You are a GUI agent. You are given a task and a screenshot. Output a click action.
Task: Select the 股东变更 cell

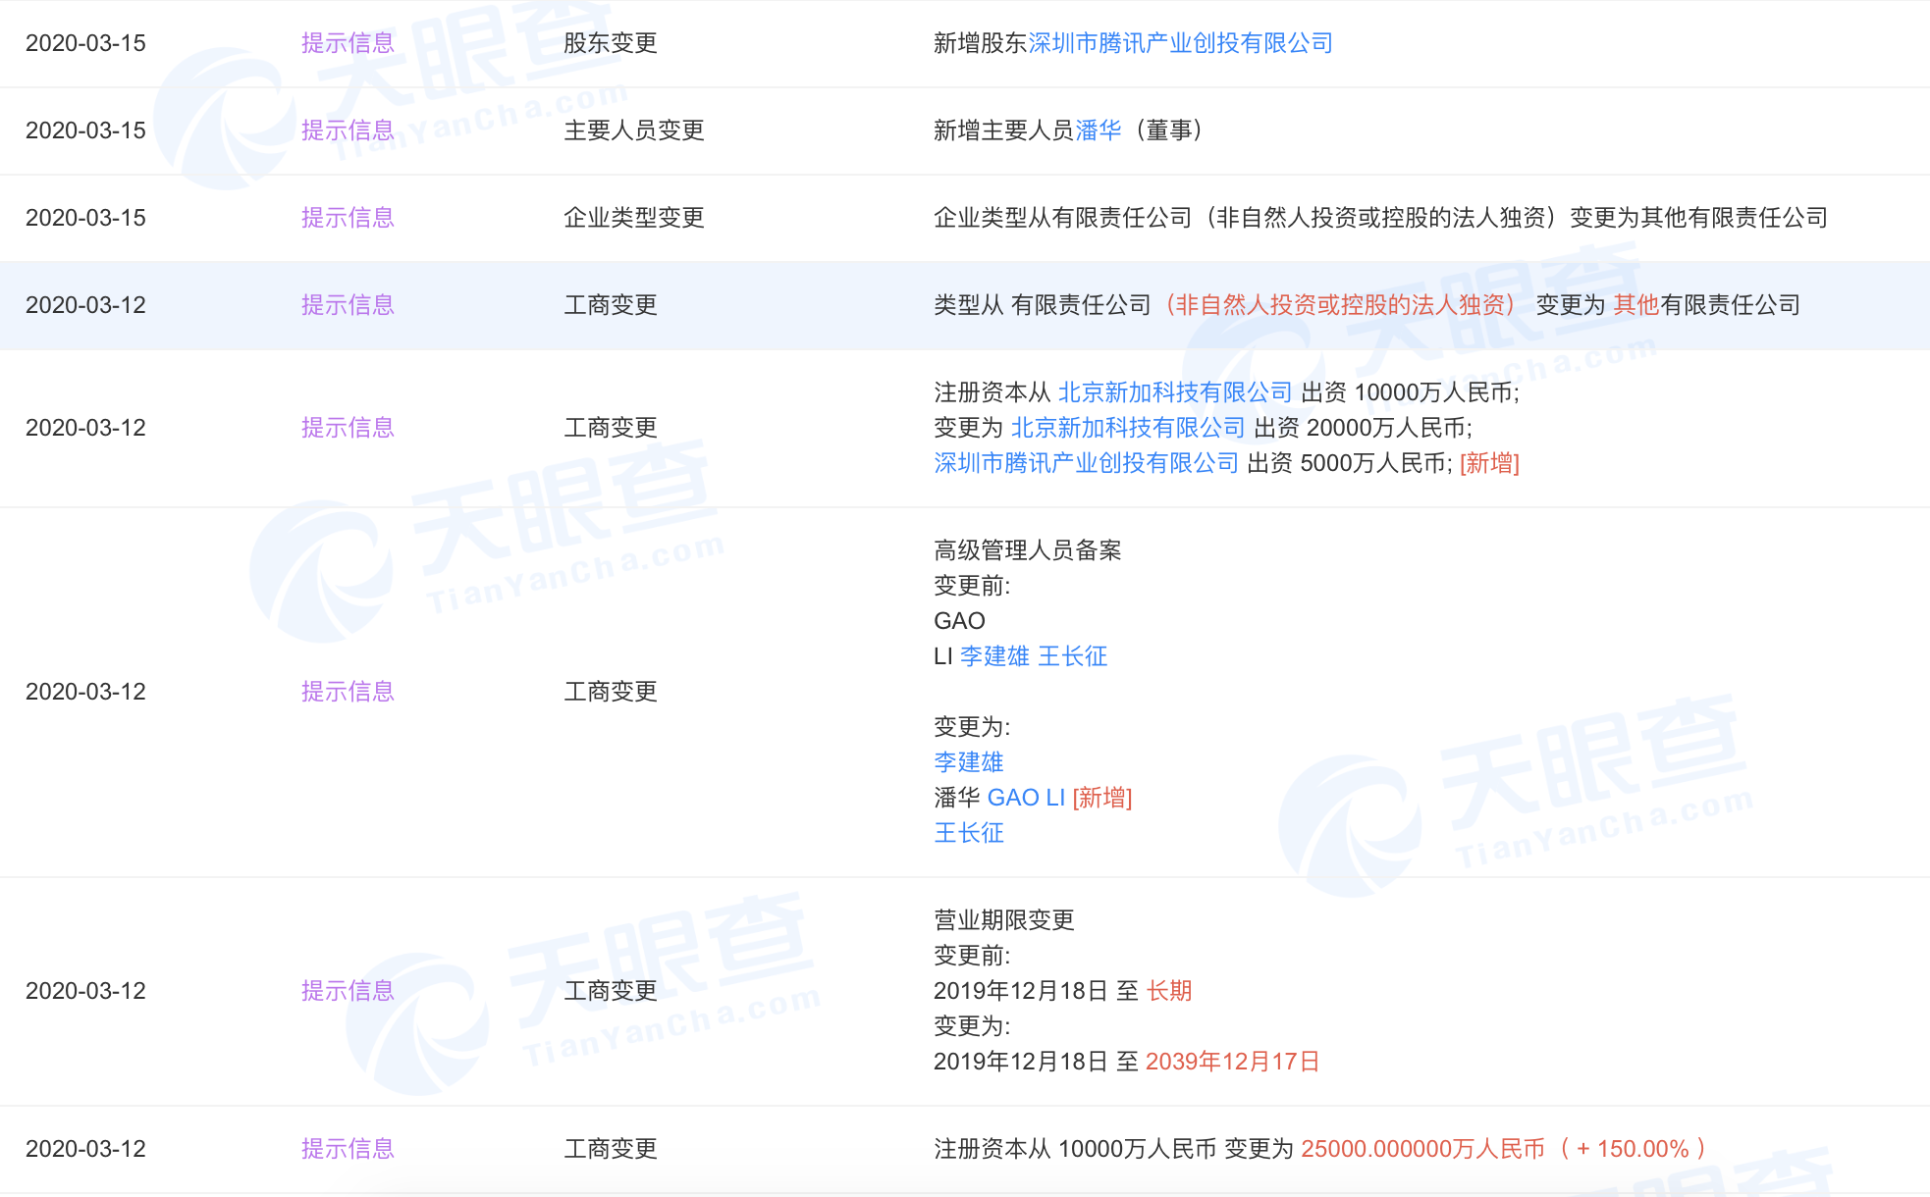(x=611, y=43)
